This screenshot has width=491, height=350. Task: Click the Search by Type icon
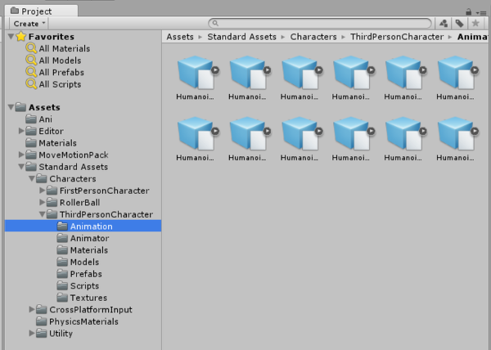(444, 23)
